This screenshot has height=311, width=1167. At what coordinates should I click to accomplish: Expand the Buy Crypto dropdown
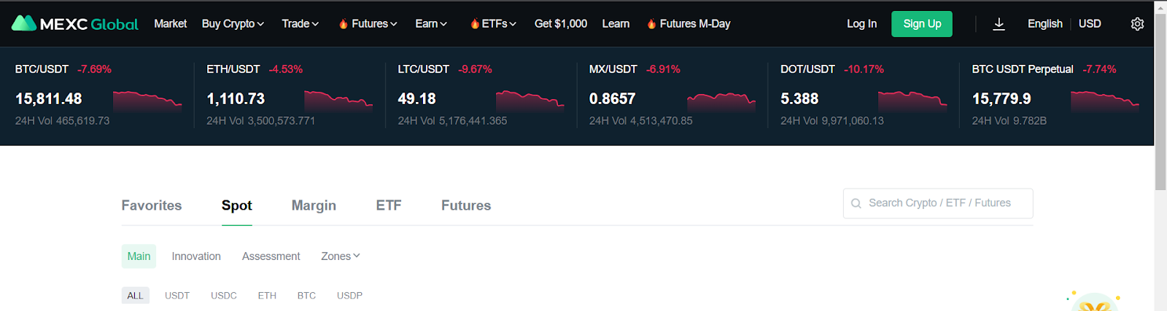[x=233, y=24]
